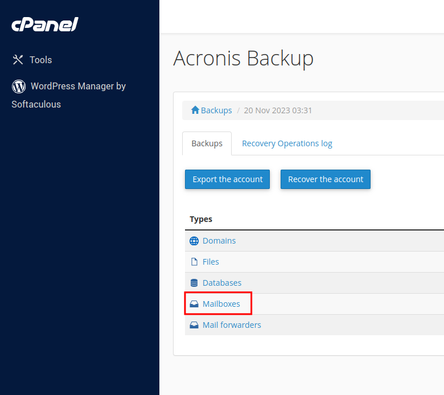The width and height of the screenshot is (444, 395).
Task: Click Export the account button
Action: click(227, 179)
